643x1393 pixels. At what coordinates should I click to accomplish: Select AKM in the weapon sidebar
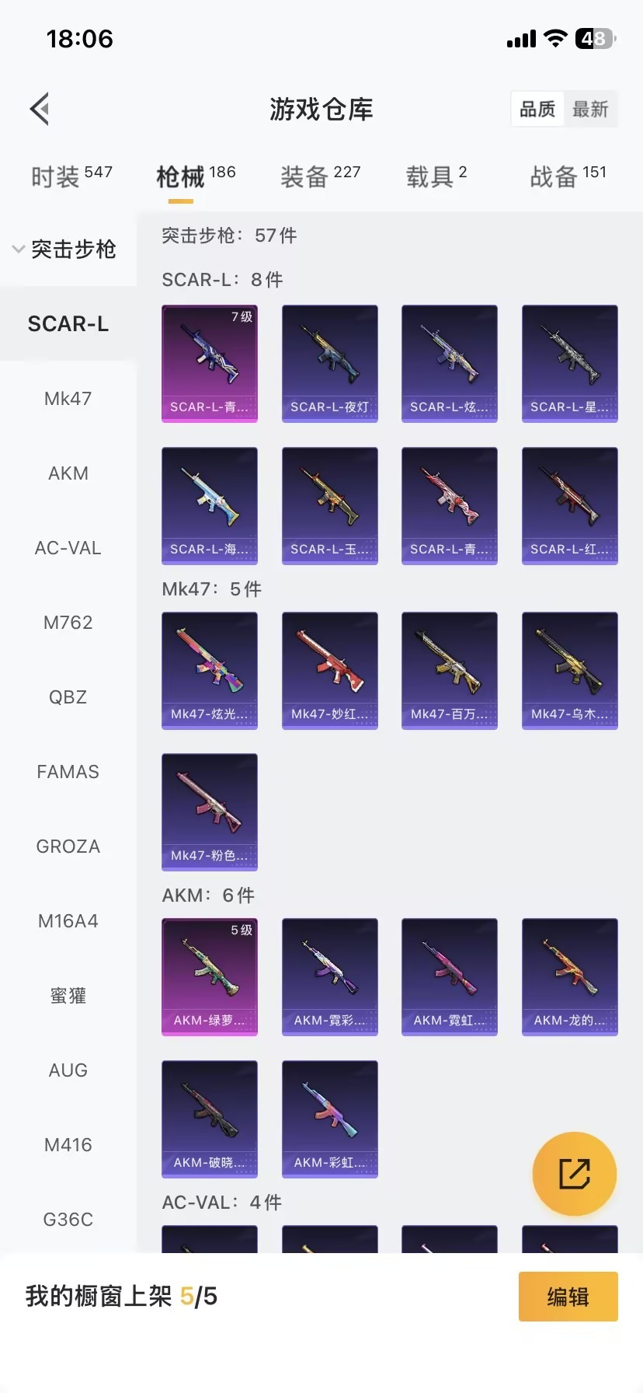coord(68,473)
